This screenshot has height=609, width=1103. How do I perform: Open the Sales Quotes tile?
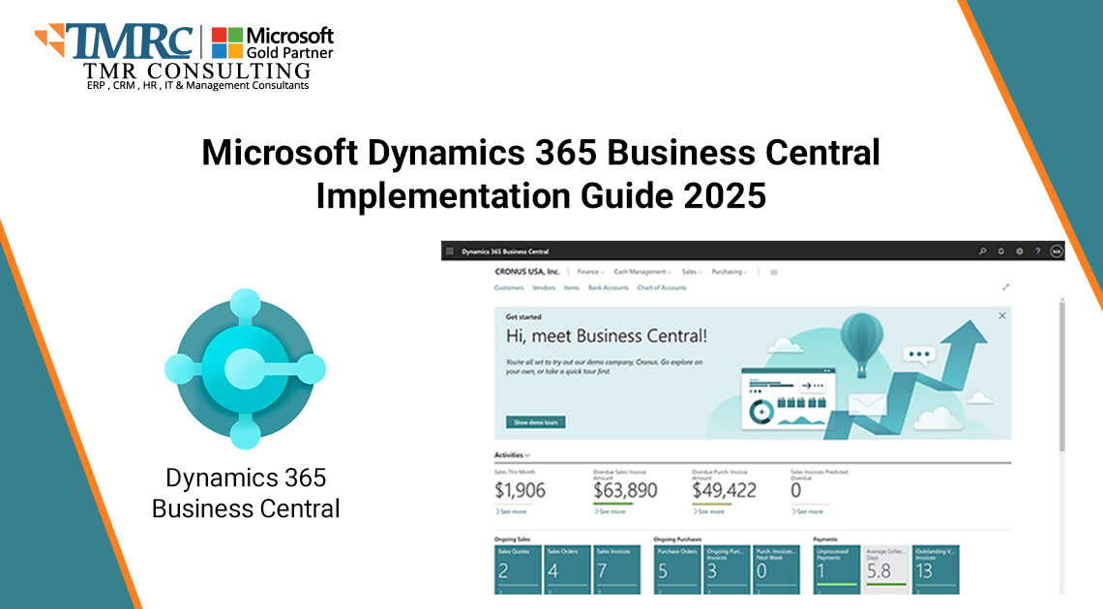518,569
